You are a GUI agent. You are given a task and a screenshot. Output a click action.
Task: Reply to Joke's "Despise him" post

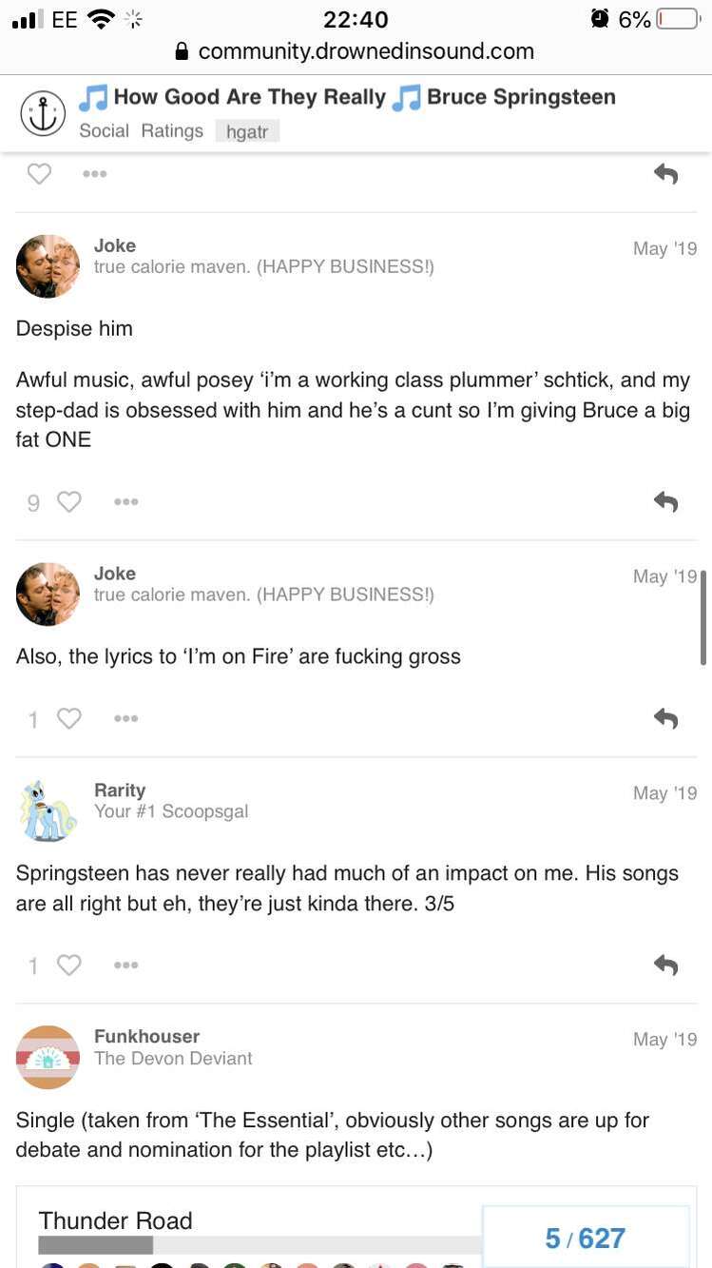pyautogui.click(x=665, y=501)
